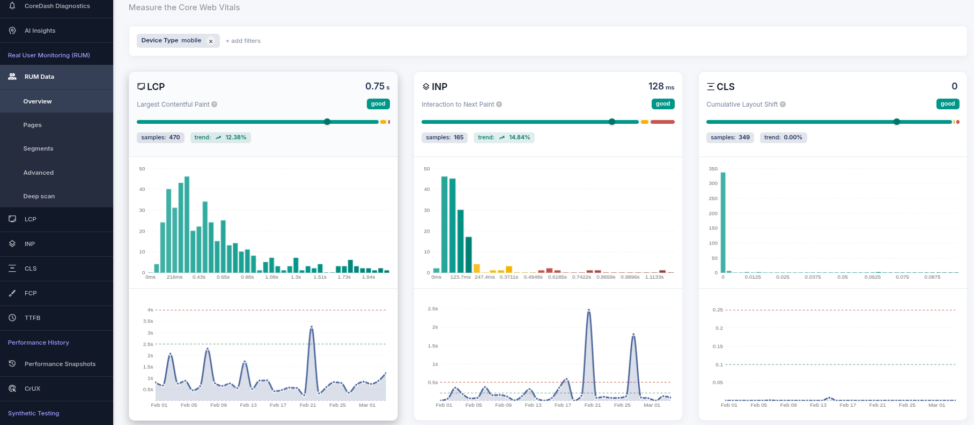Open the Deep scan submenu item
The width and height of the screenshot is (974, 425).
(39, 196)
